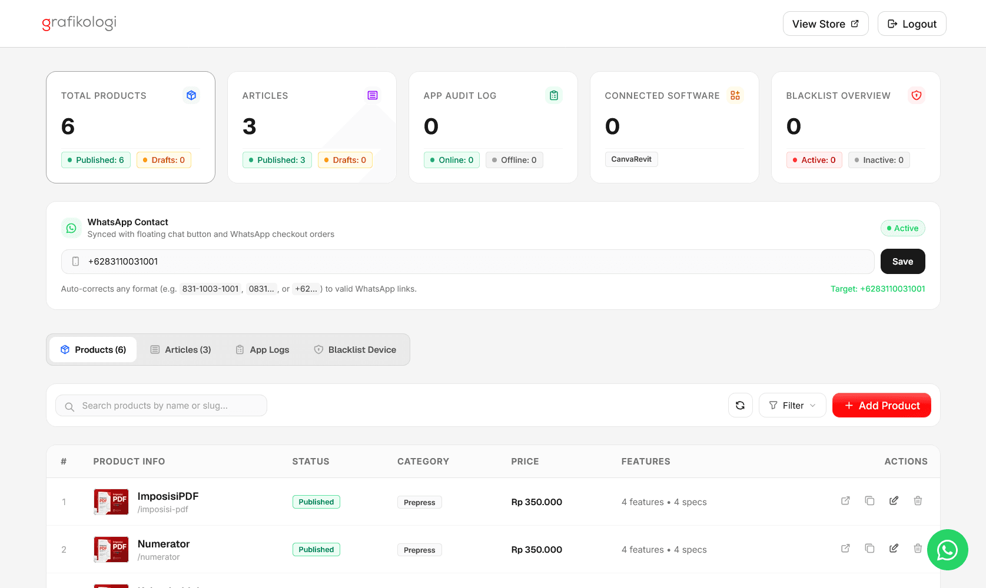Log out using the Logout button
This screenshot has height=588, width=986.
(912, 24)
